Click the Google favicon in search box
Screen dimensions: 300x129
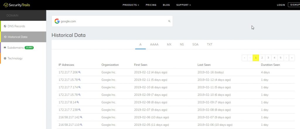point(57,21)
